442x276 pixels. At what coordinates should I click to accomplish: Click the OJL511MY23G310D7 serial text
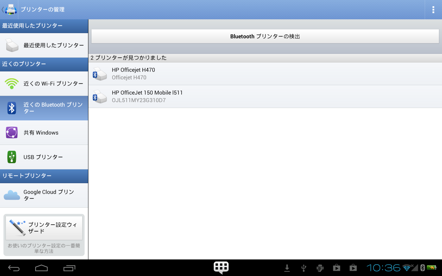(139, 100)
